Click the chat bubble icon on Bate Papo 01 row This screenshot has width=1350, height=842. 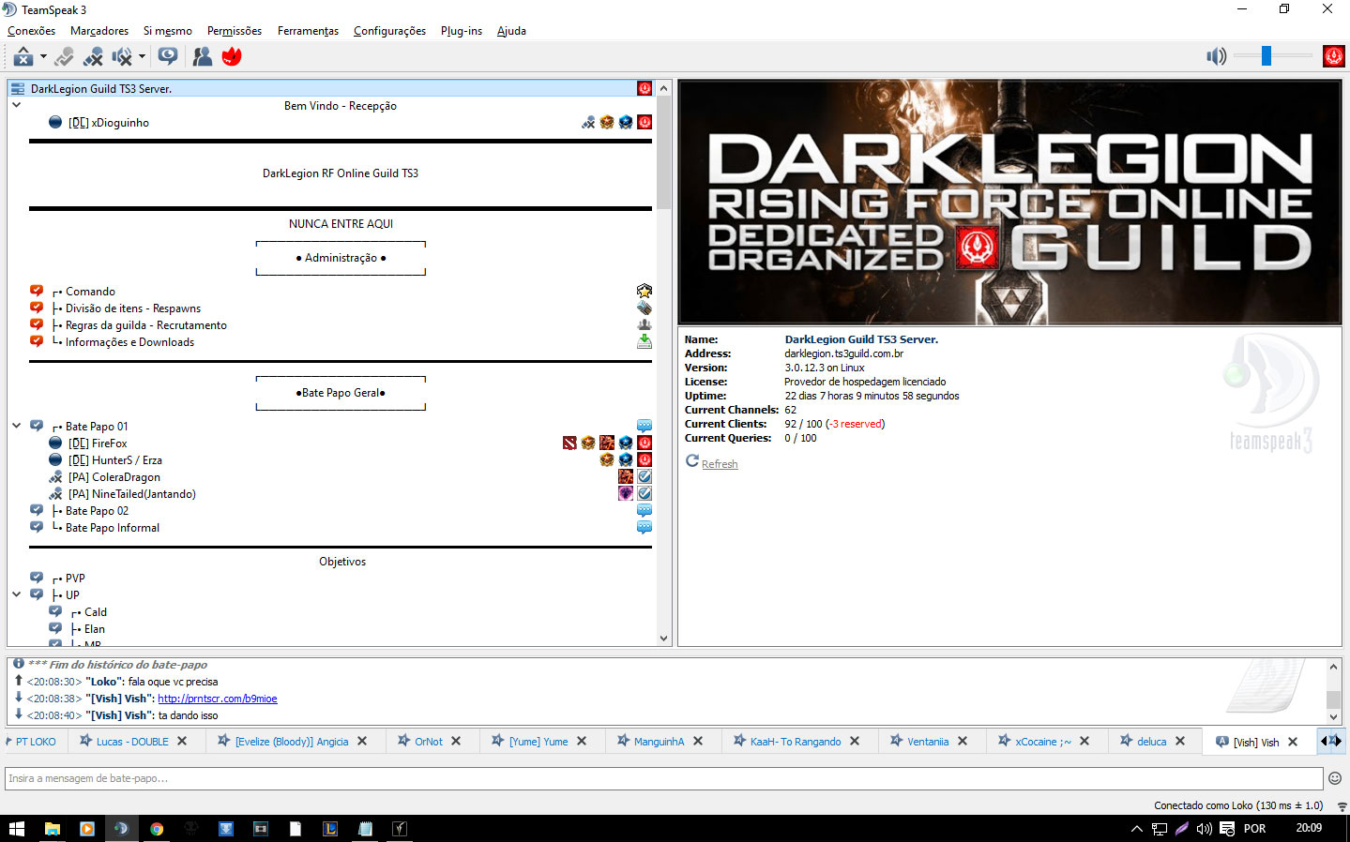click(x=645, y=426)
